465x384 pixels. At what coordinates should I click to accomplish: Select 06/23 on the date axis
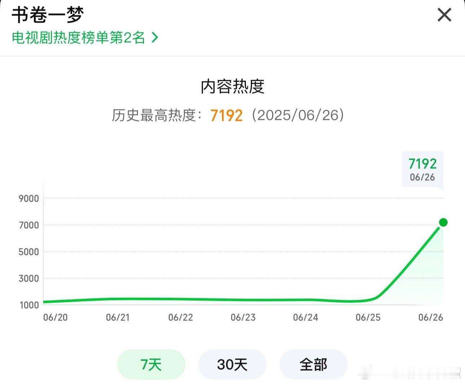click(243, 317)
